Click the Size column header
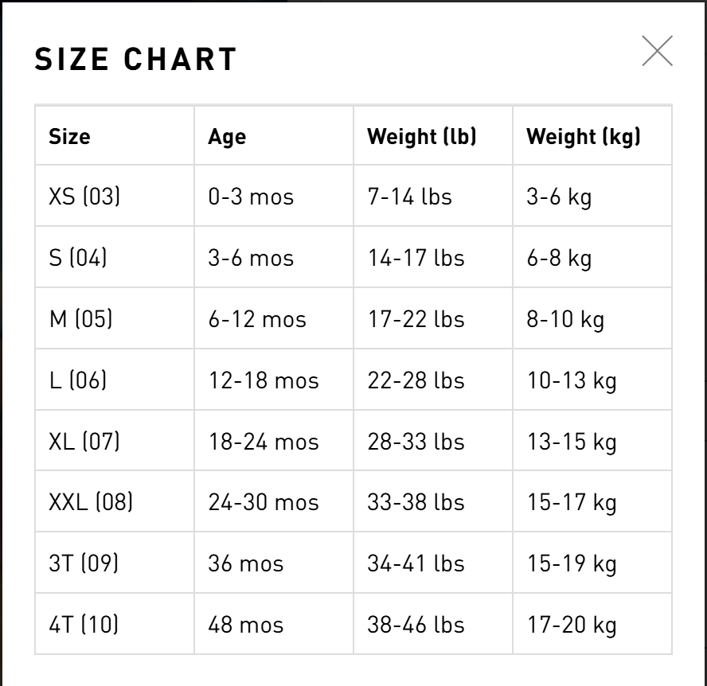This screenshot has width=707, height=686. [x=69, y=136]
